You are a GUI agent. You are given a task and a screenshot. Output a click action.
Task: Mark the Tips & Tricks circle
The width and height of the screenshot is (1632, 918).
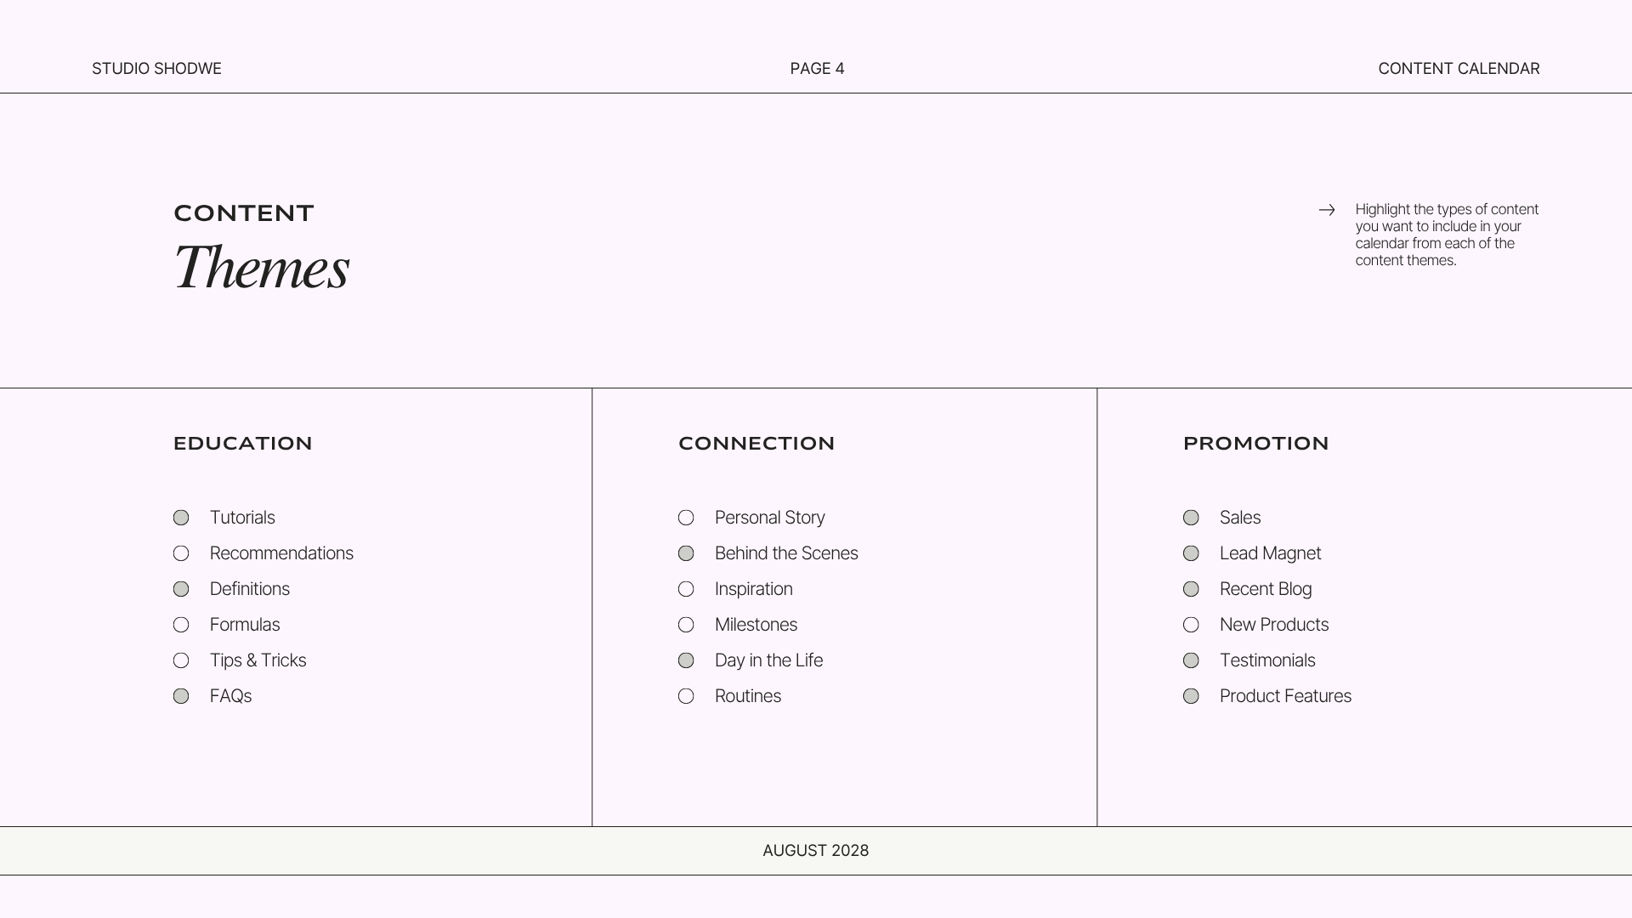point(181,660)
